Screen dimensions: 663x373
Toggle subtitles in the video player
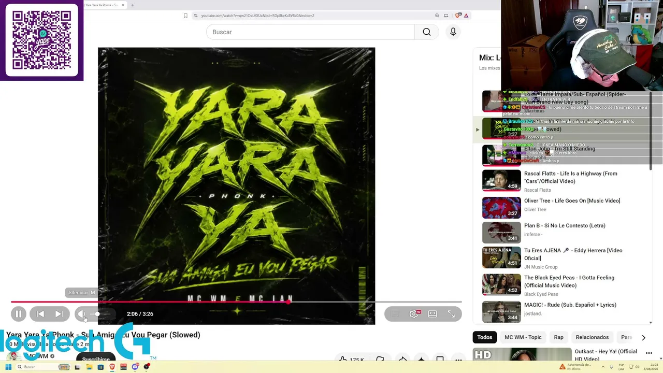pyautogui.click(x=395, y=313)
